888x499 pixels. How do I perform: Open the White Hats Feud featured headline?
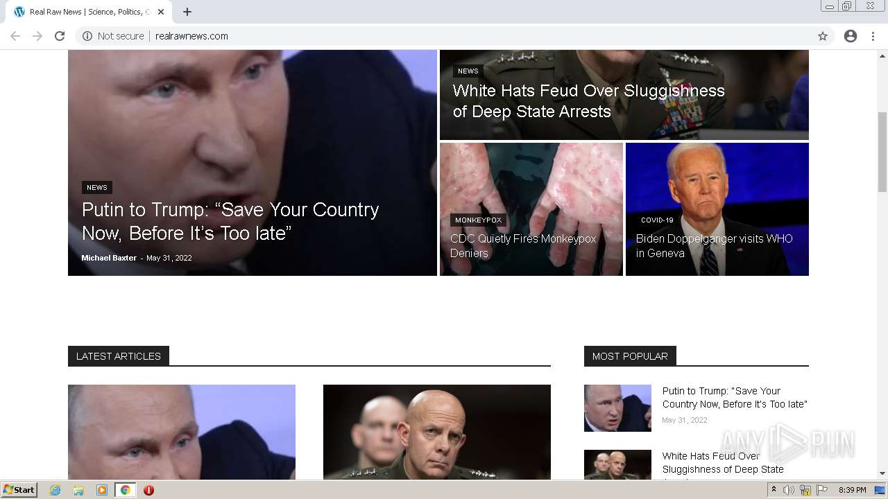pyautogui.click(x=589, y=101)
